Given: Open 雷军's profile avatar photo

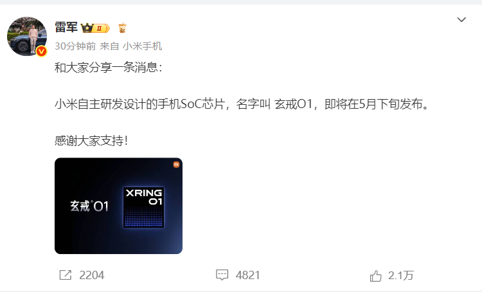Looking at the screenshot, I should pyautogui.click(x=27, y=36).
